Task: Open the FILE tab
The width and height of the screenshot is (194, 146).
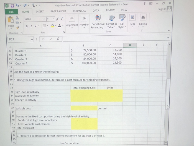Action: click(11, 12)
